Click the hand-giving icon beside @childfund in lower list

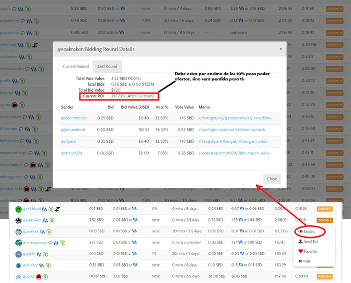[57, 209]
